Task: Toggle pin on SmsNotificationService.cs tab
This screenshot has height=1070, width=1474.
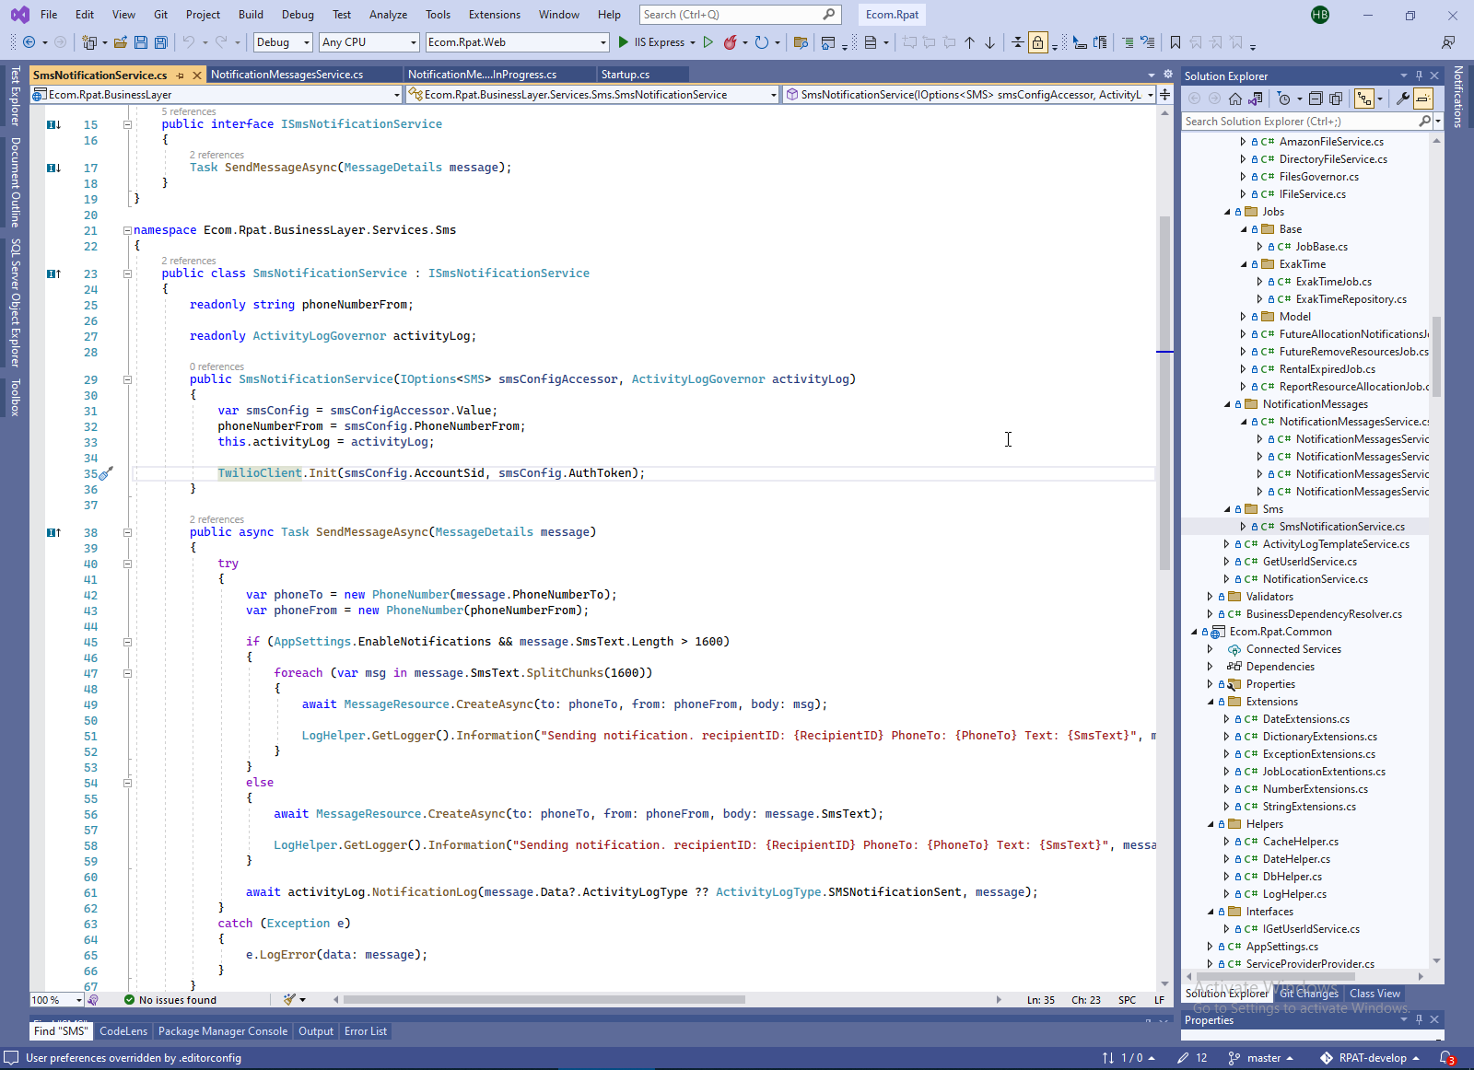Action: pos(181,75)
